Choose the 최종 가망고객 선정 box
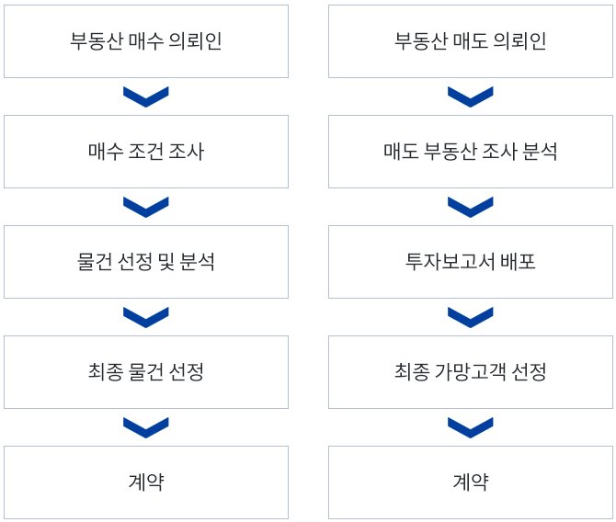 pos(471,372)
